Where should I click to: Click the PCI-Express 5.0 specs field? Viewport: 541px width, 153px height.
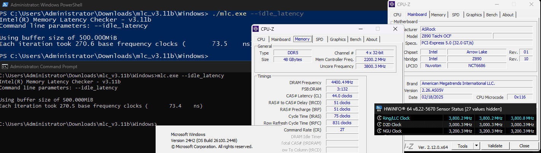pyautogui.click(x=477, y=43)
